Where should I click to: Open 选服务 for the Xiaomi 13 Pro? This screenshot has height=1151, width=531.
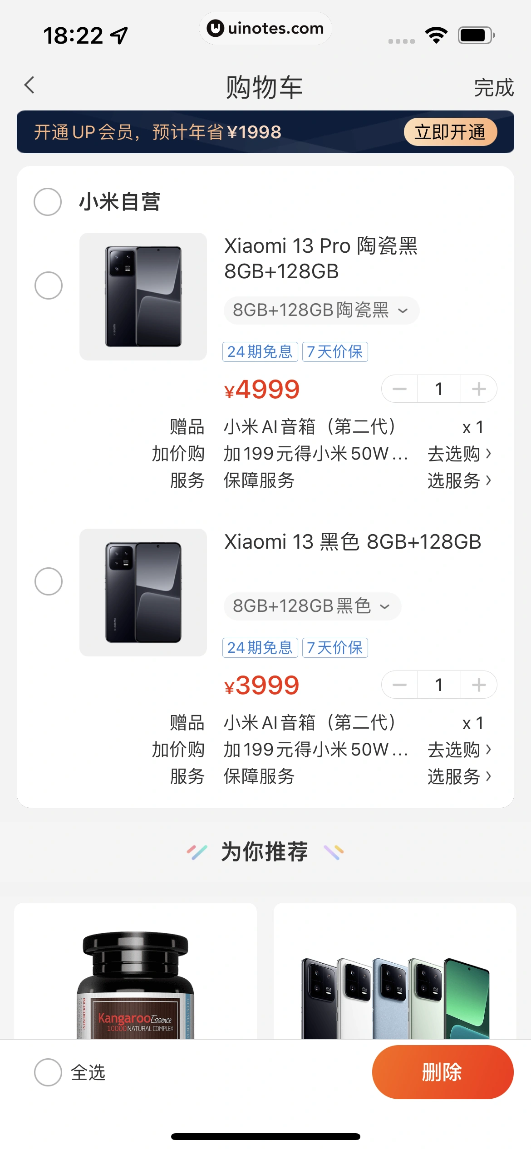click(x=459, y=480)
